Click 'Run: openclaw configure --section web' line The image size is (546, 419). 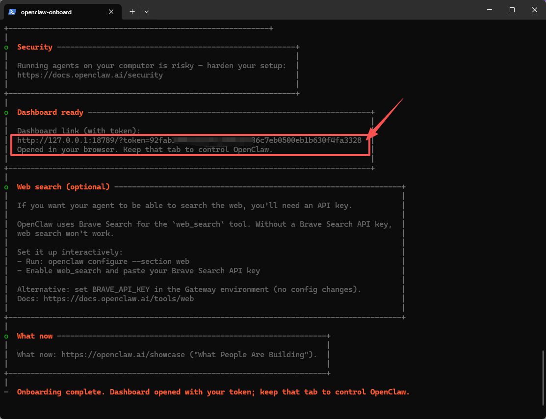(x=103, y=262)
